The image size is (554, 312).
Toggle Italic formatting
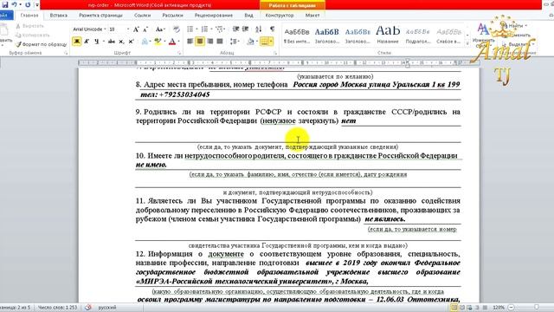[x=87, y=42]
